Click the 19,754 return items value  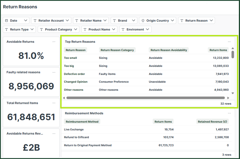point(169,130)
